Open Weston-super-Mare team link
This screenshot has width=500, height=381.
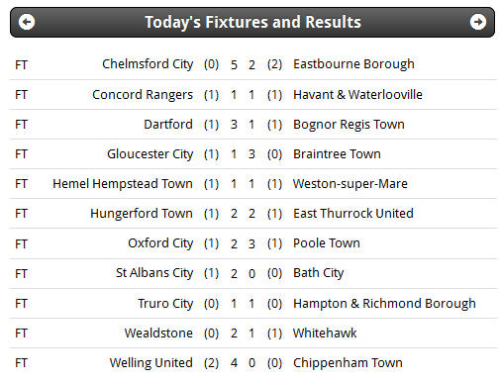coord(350,184)
